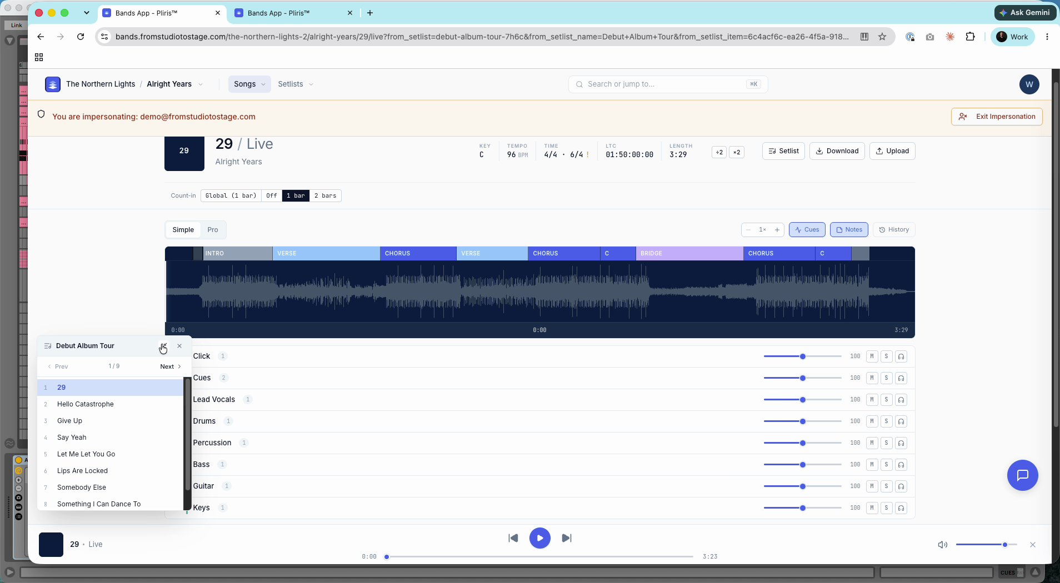Skip to previous track in player
This screenshot has height=583, width=1060.
513,538
